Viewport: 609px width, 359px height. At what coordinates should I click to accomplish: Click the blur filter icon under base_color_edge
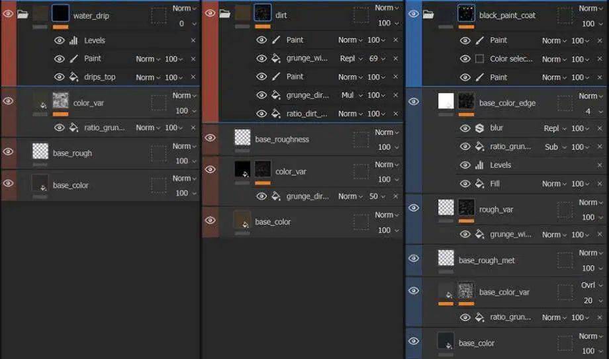point(480,128)
